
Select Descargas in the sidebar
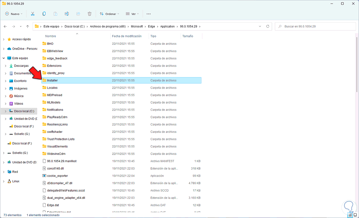pyautogui.click(x=21, y=66)
